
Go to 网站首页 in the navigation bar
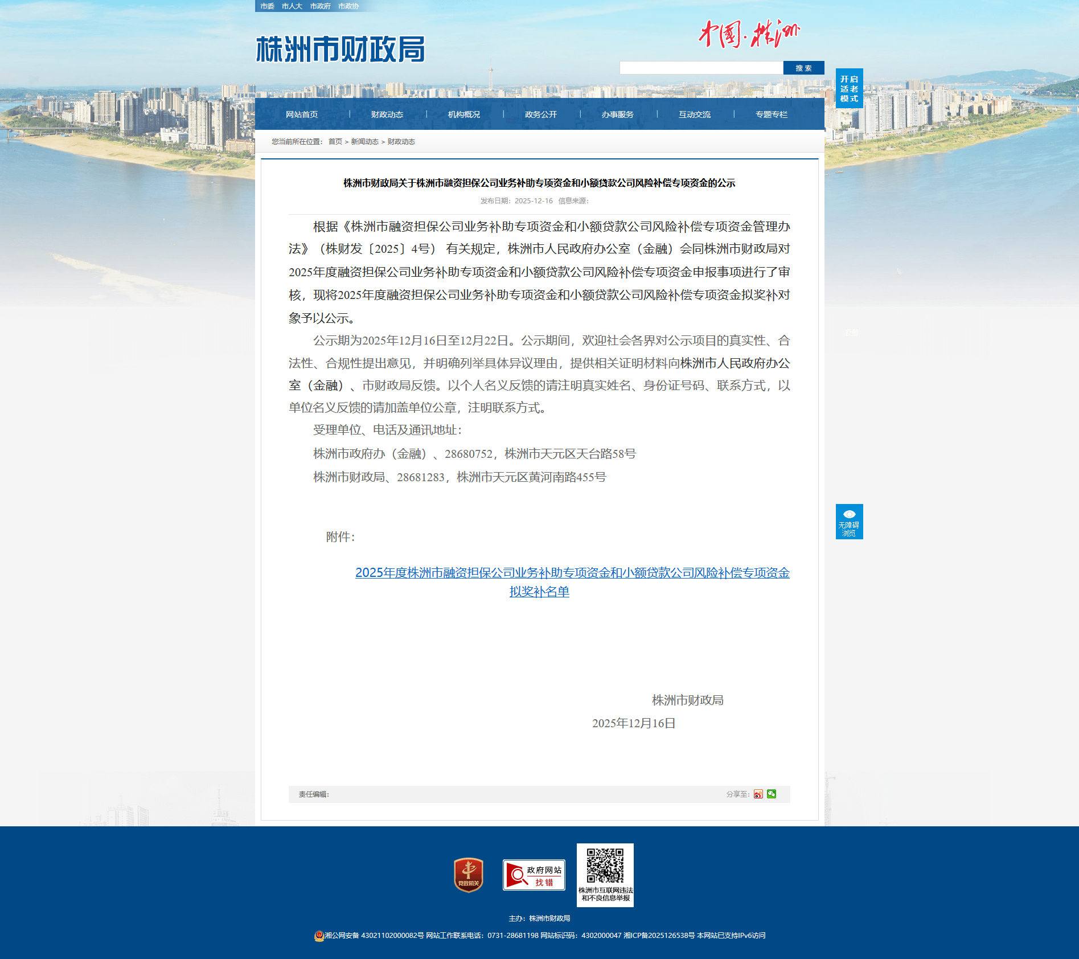coord(302,114)
